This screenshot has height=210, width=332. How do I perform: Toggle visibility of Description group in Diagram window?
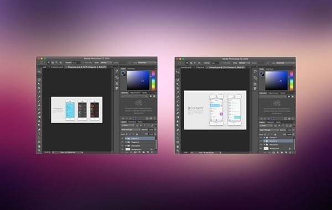[x=123, y=146]
